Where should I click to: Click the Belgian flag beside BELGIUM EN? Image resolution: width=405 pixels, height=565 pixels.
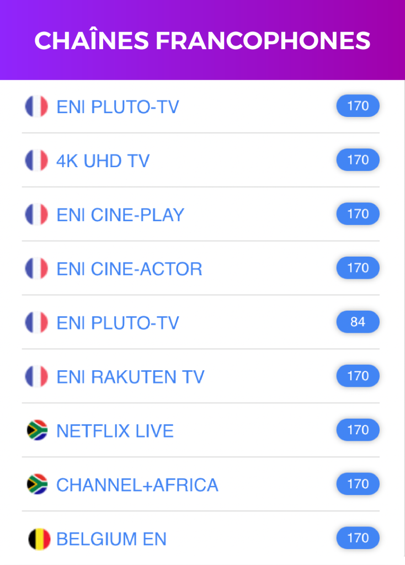(39, 539)
